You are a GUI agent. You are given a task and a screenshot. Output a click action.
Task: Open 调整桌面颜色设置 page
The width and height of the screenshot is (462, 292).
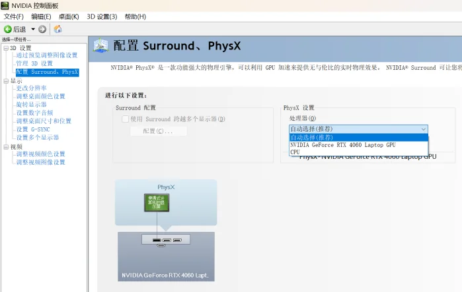point(41,96)
